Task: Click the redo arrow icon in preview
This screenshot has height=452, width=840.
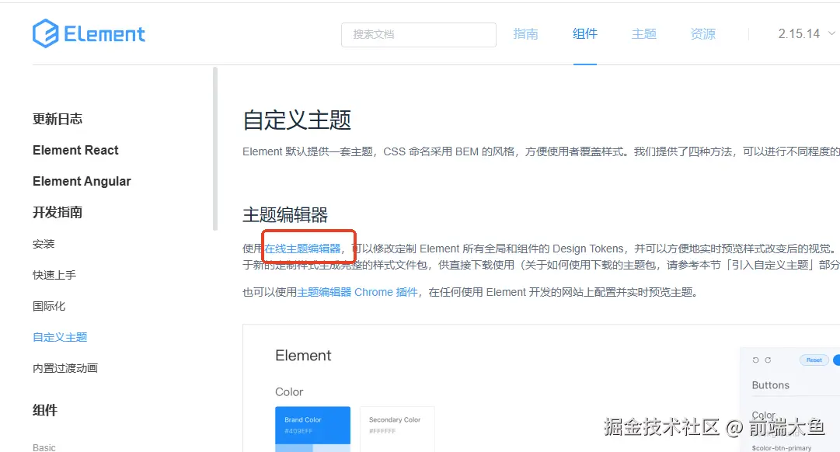Action: [768, 360]
